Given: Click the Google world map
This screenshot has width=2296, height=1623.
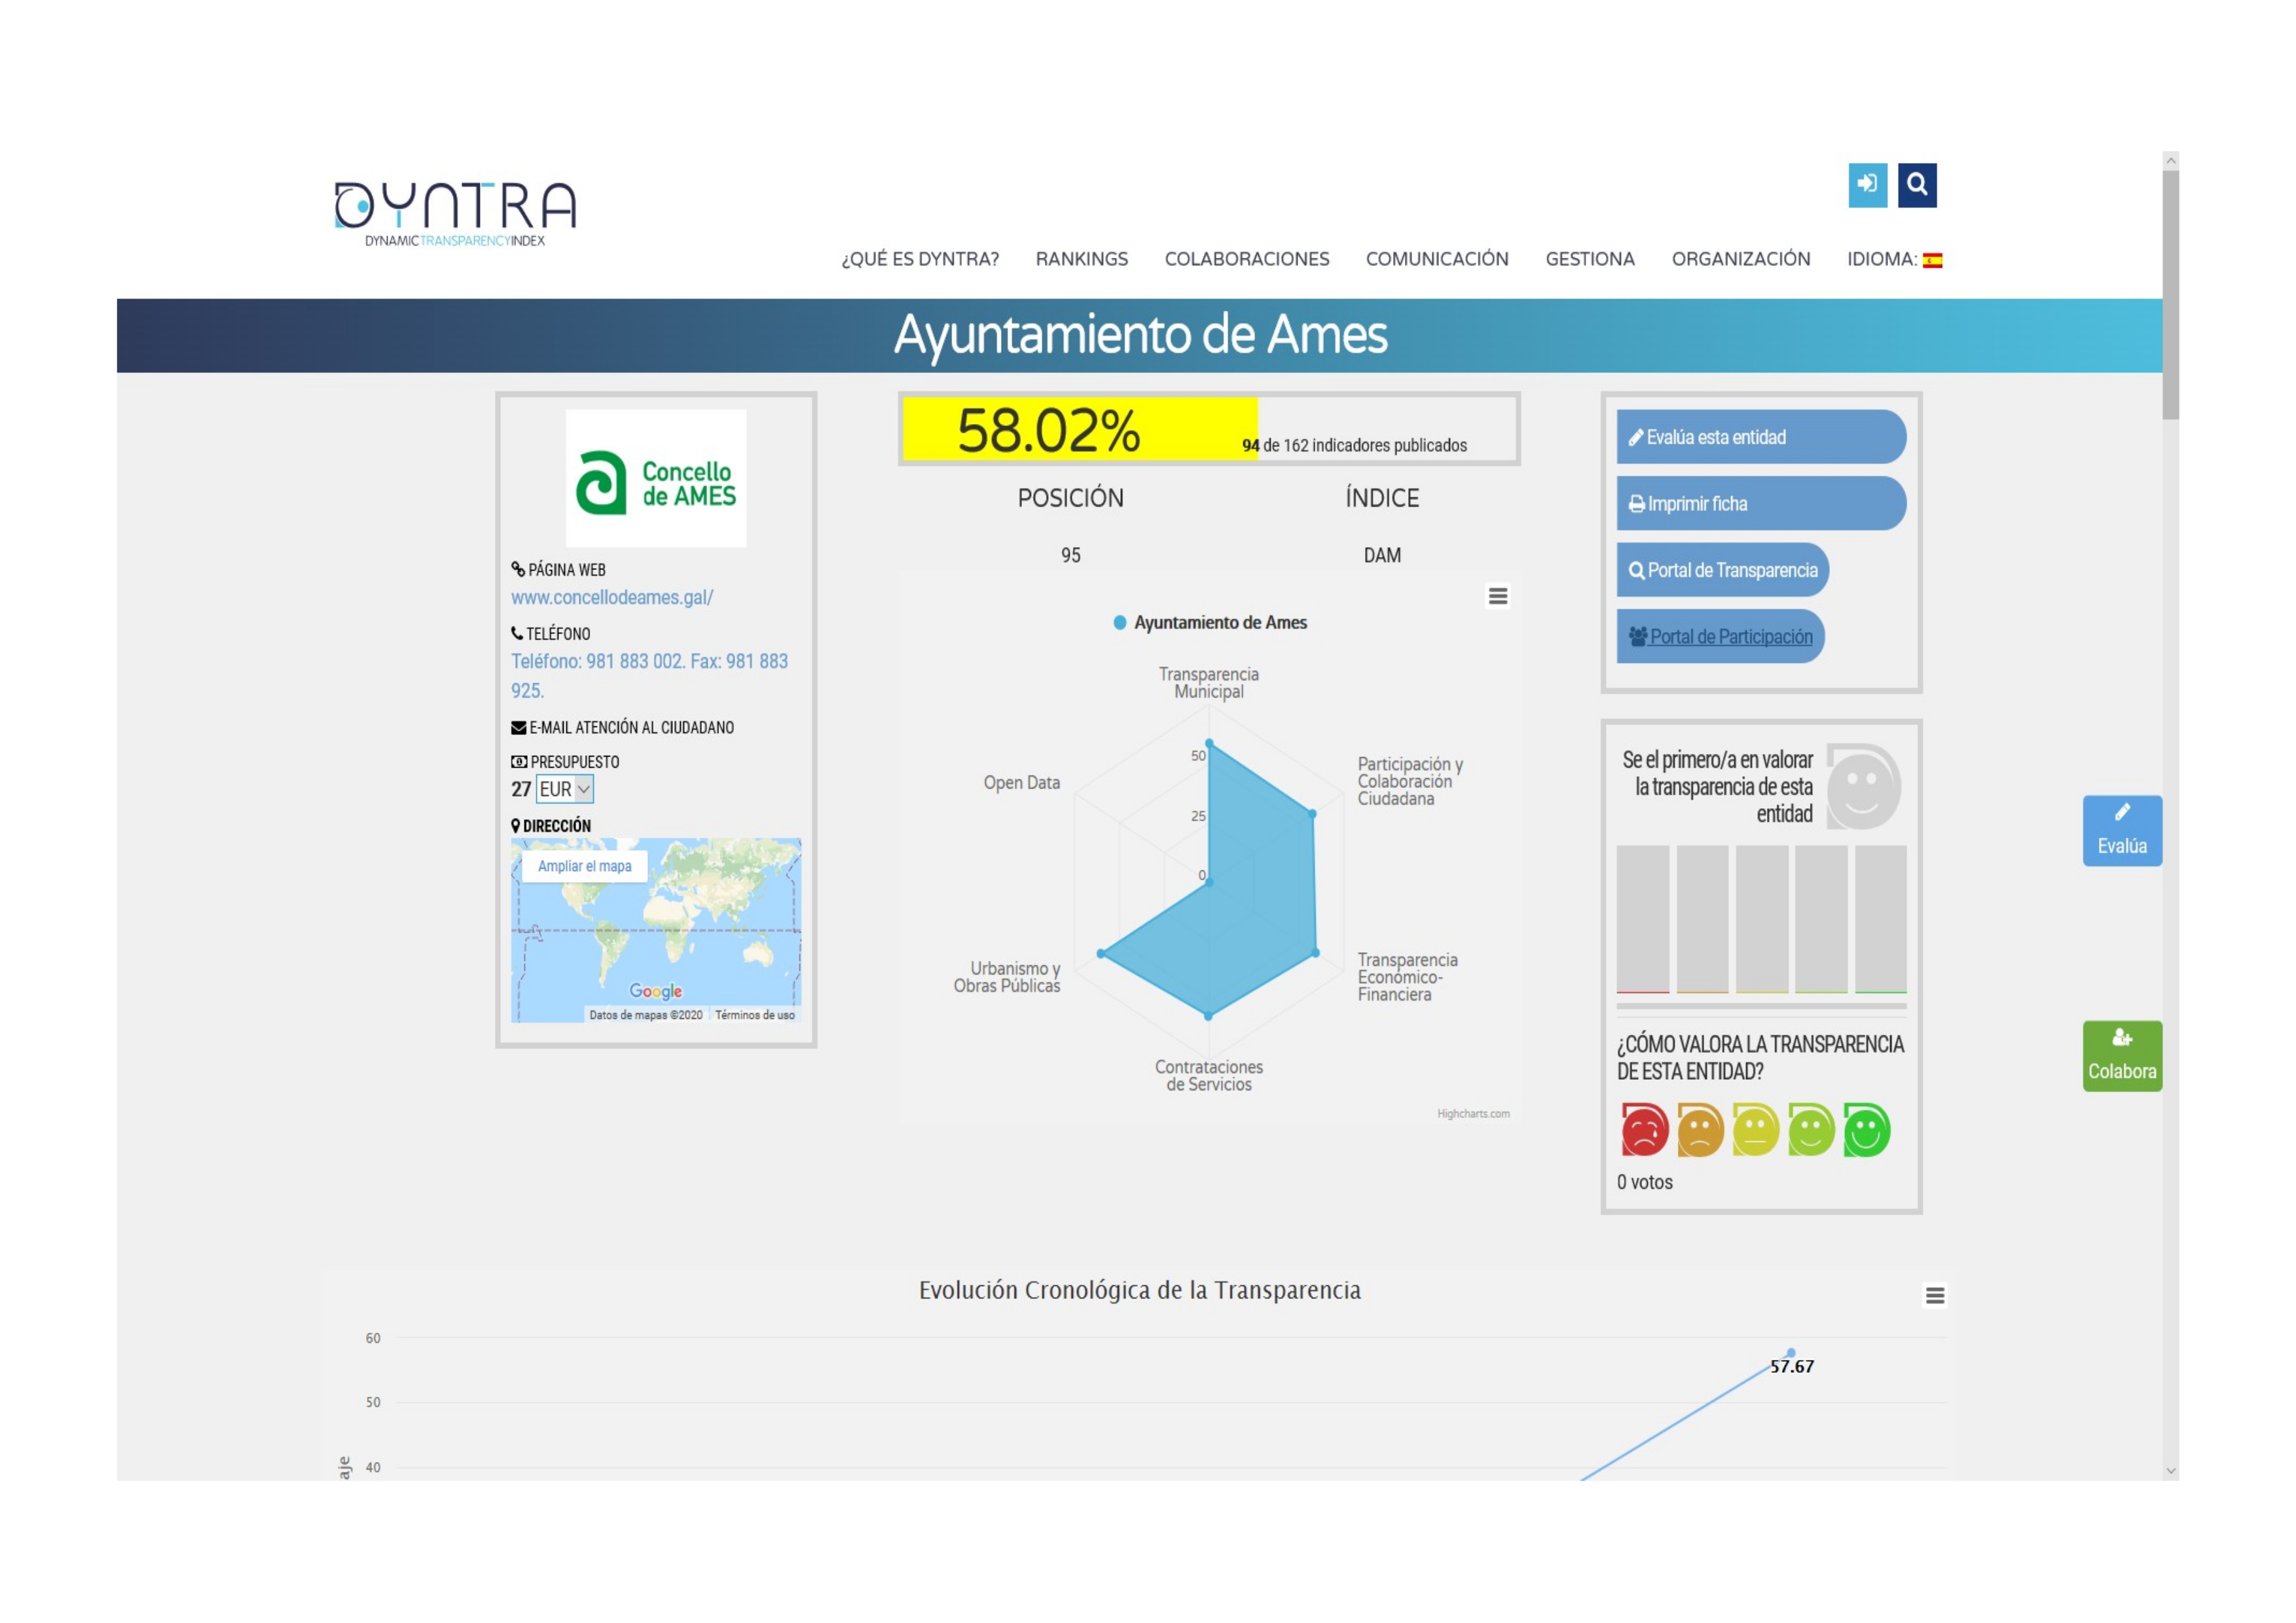Looking at the screenshot, I should (656, 929).
